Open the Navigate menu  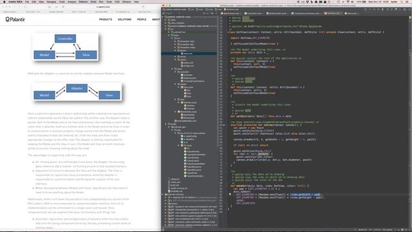tap(51, 1)
